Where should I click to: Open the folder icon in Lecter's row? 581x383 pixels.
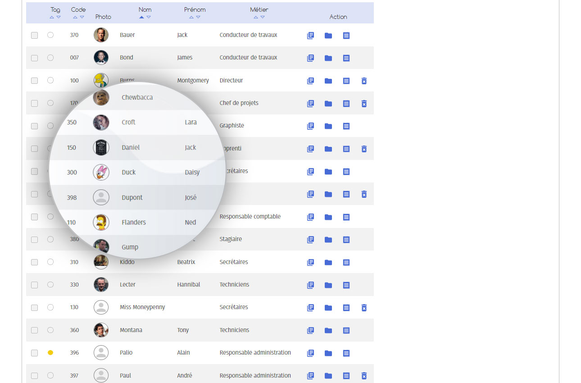click(x=328, y=285)
